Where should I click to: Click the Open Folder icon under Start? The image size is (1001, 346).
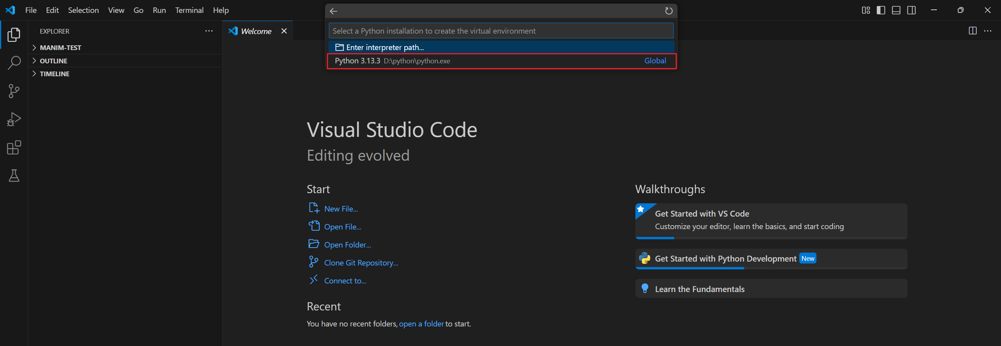click(x=314, y=244)
